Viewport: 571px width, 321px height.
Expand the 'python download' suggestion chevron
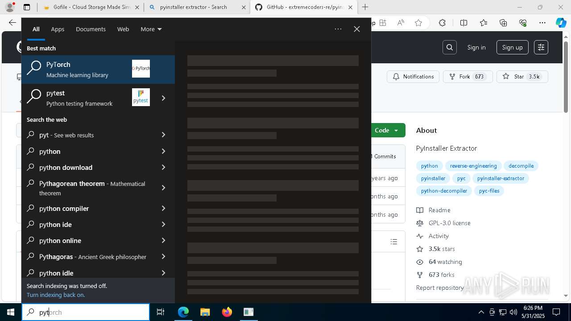click(163, 167)
